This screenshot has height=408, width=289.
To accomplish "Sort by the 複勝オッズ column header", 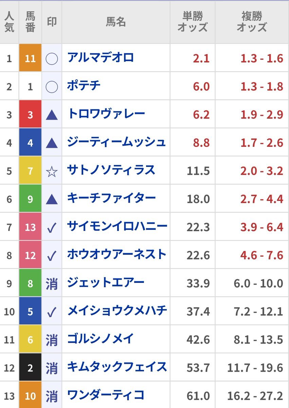I will pos(252,22).
